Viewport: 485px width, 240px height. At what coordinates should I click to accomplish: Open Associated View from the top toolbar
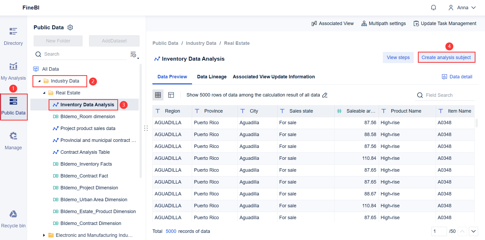coord(332,23)
